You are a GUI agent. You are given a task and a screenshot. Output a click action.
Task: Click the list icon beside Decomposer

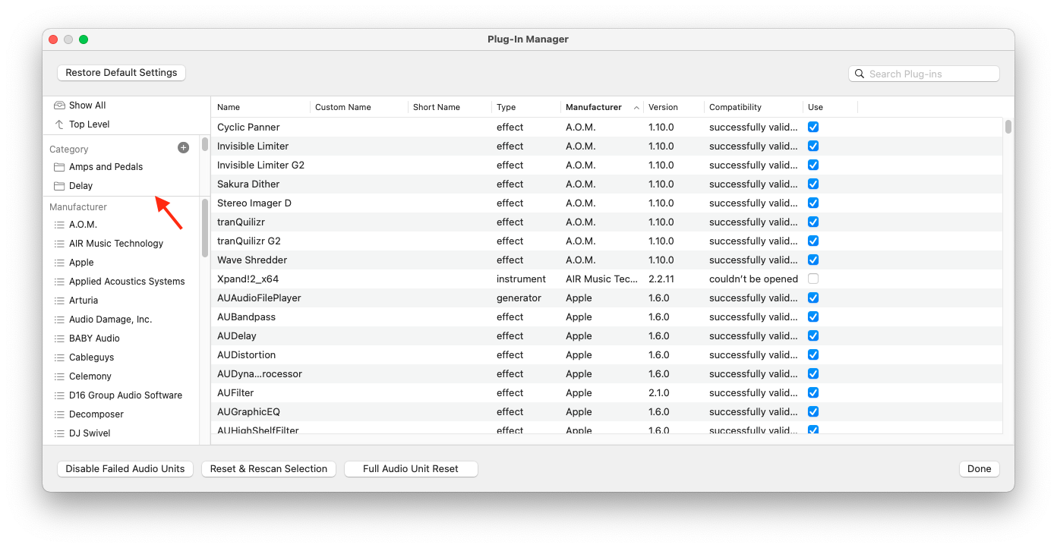[x=59, y=414]
